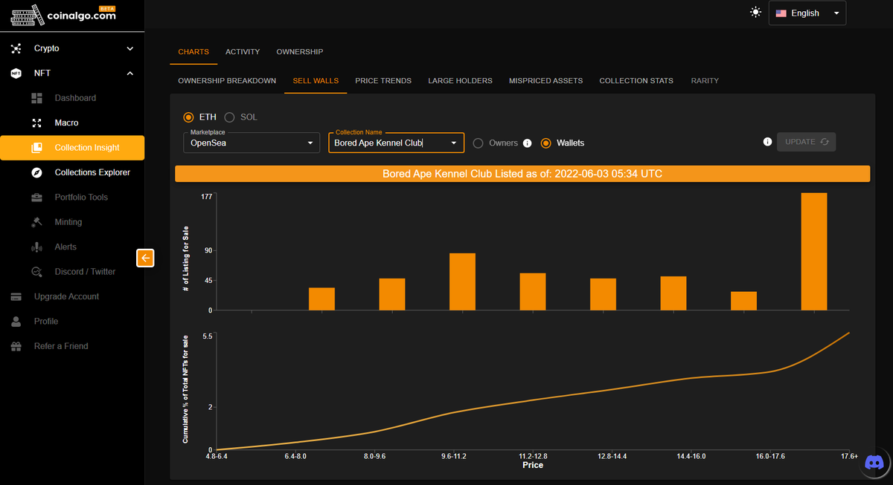This screenshot has width=893, height=485.
Task: Select the Owners radio option
Action: click(x=478, y=143)
